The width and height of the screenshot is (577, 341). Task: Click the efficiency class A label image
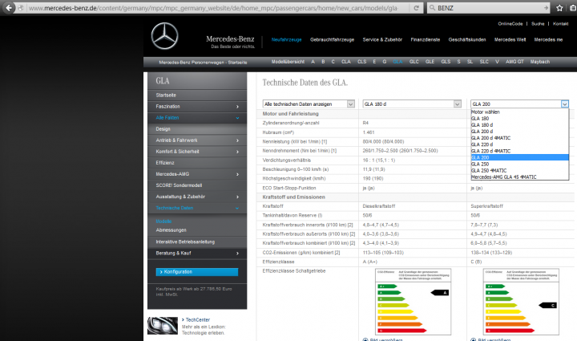(x=413, y=302)
